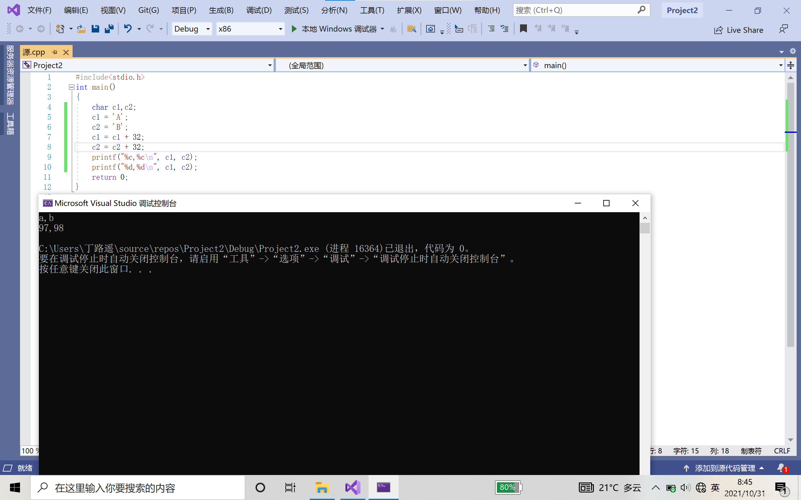The image size is (801, 500).
Task: Open the editor tab list dropdown arrow
Action: coord(782,52)
